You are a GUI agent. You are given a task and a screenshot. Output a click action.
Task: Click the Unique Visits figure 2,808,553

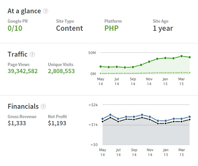coord(61,71)
